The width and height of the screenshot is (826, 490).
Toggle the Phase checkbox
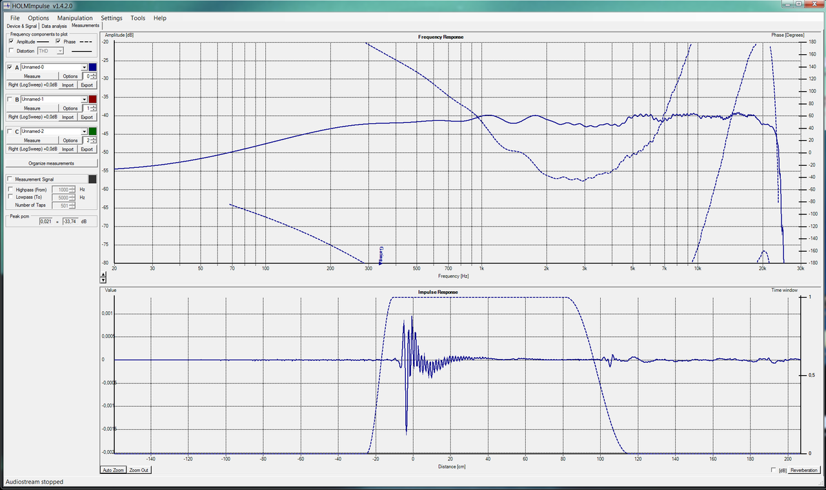pyautogui.click(x=58, y=41)
